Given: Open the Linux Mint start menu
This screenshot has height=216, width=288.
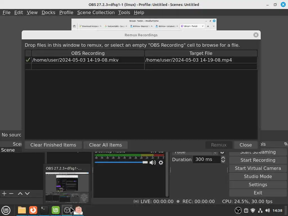Looking at the screenshot, I should pos(6,210).
